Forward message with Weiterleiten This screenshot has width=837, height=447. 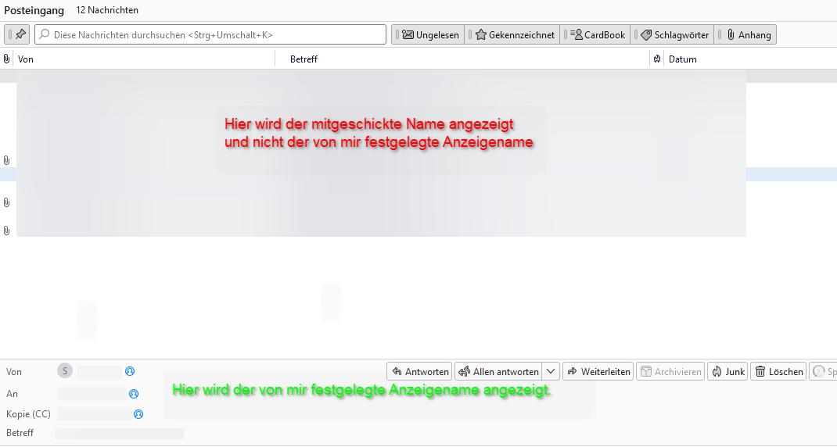point(598,371)
